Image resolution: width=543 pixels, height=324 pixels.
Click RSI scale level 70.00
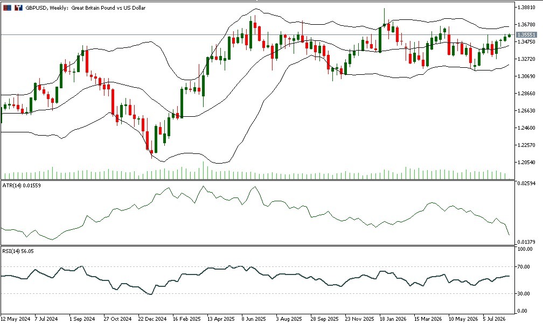click(x=524, y=266)
